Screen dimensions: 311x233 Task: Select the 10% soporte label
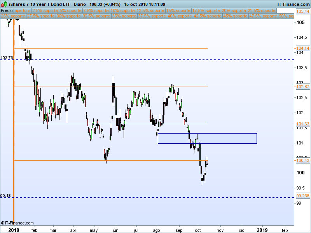point(123,10)
